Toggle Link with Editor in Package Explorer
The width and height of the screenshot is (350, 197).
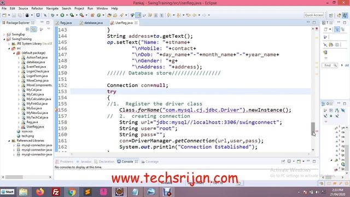(34, 29)
